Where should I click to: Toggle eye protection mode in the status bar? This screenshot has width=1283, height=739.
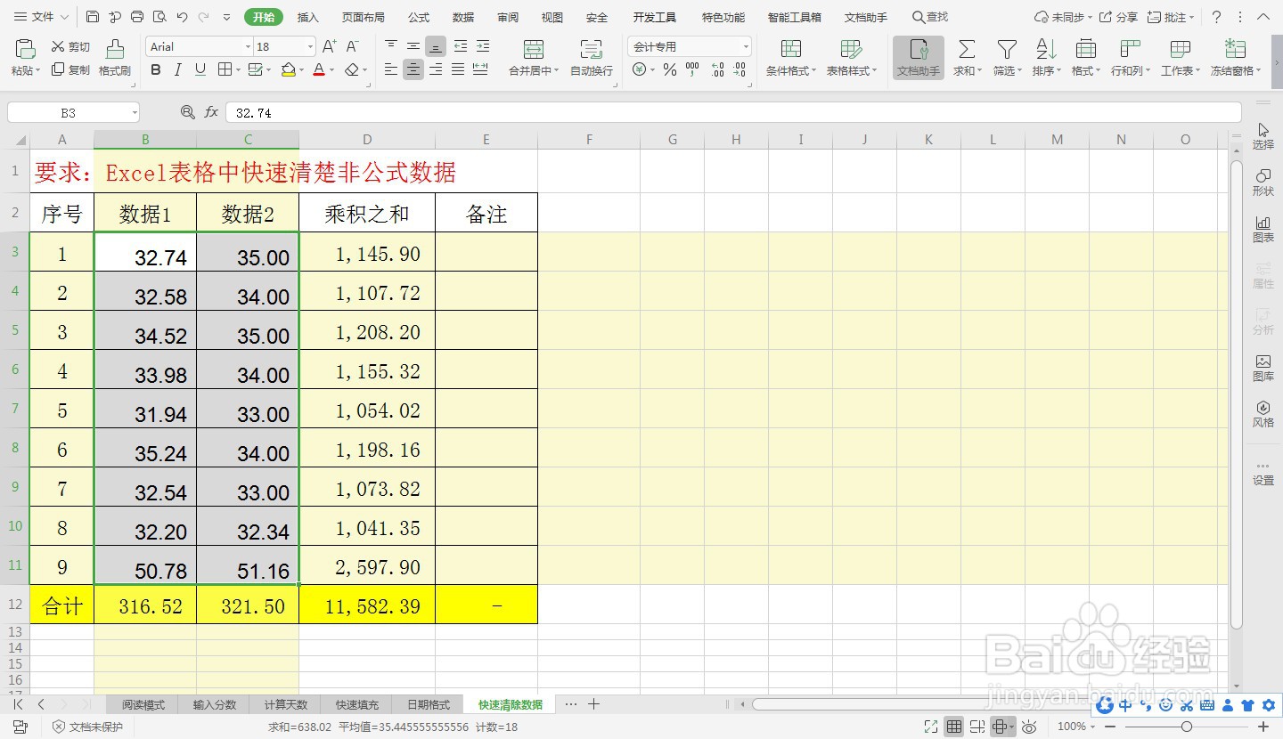click(1029, 727)
